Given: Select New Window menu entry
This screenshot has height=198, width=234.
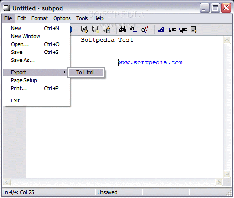Looking at the screenshot, I should pyautogui.click(x=36, y=36).
